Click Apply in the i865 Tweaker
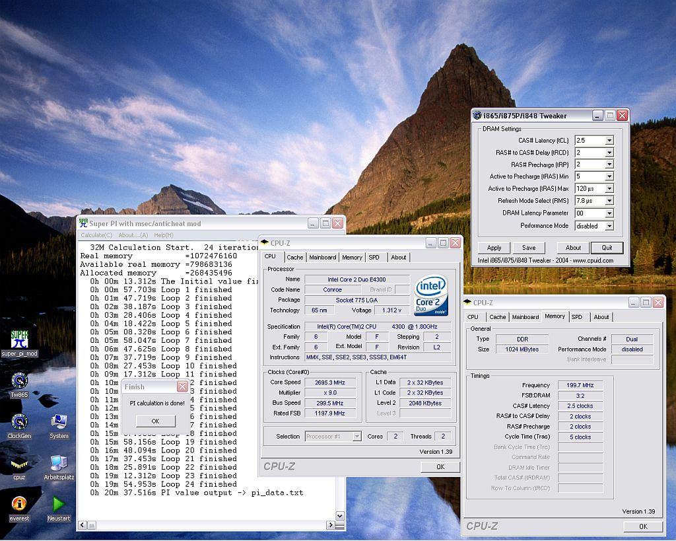Image resolution: width=676 pixels, height=541 pixels. coord(494,248)
